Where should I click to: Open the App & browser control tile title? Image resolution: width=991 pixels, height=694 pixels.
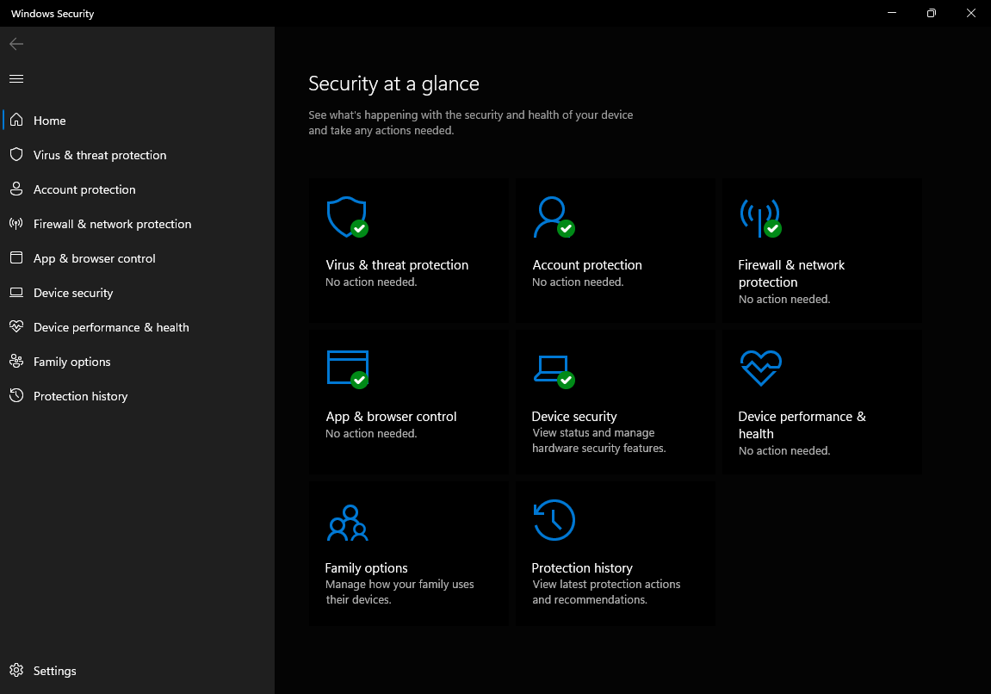point(391,416)
